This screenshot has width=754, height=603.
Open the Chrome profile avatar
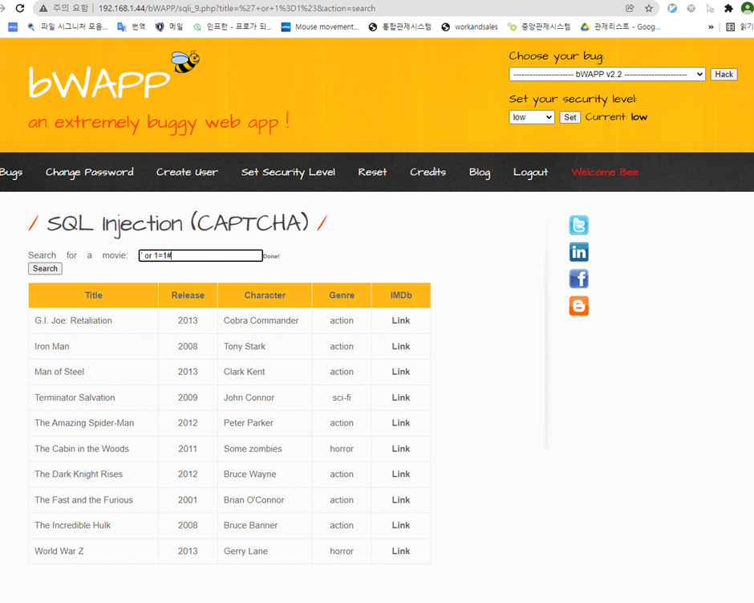click(748, 8)
